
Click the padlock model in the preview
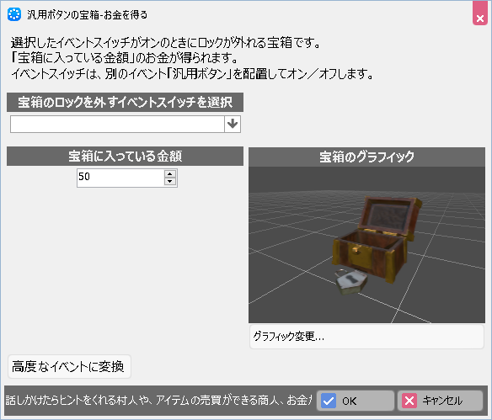tap(350, 281)
